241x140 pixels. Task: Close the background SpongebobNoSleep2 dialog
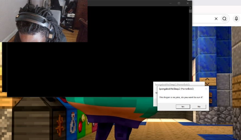pyautogui.click(x=202, y=84)
